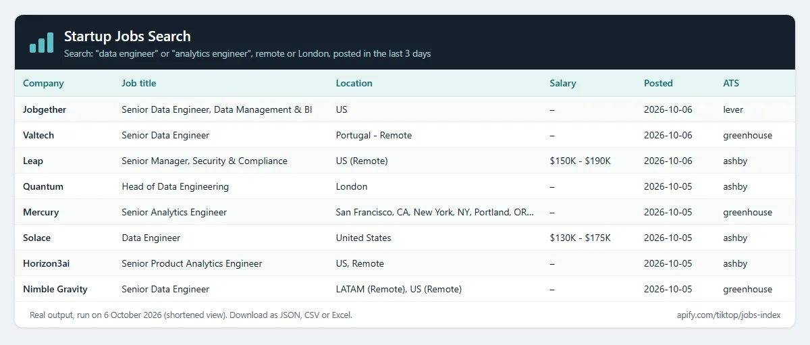Click the Valtech company cell

[x=38, y=135]
